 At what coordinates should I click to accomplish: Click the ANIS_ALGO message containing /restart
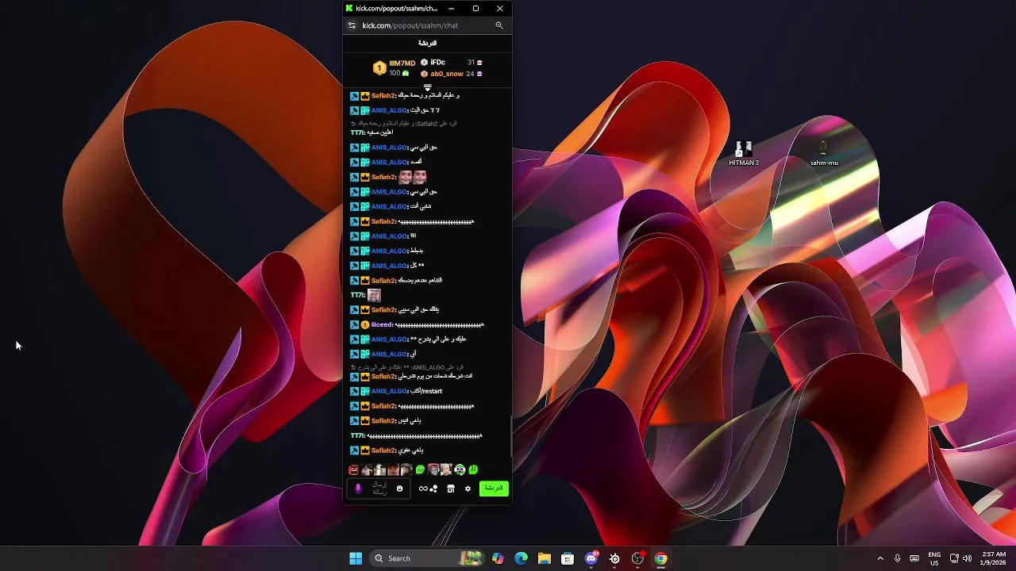pyautogui.click(x=396, y=391)
